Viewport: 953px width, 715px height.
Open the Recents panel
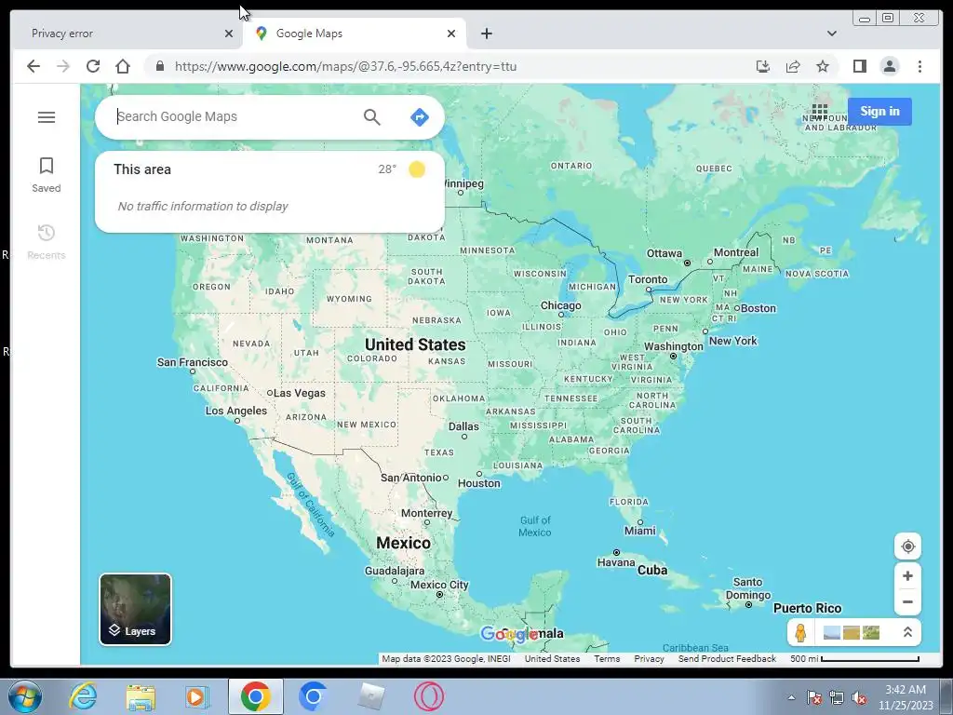click(x=47, y=241)
